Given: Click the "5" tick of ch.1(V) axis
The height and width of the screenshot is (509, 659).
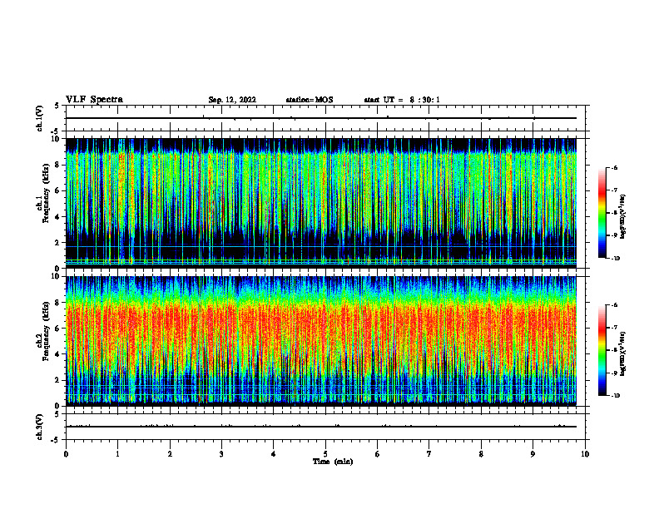Looking at the screenshot, I should [58, 106].
